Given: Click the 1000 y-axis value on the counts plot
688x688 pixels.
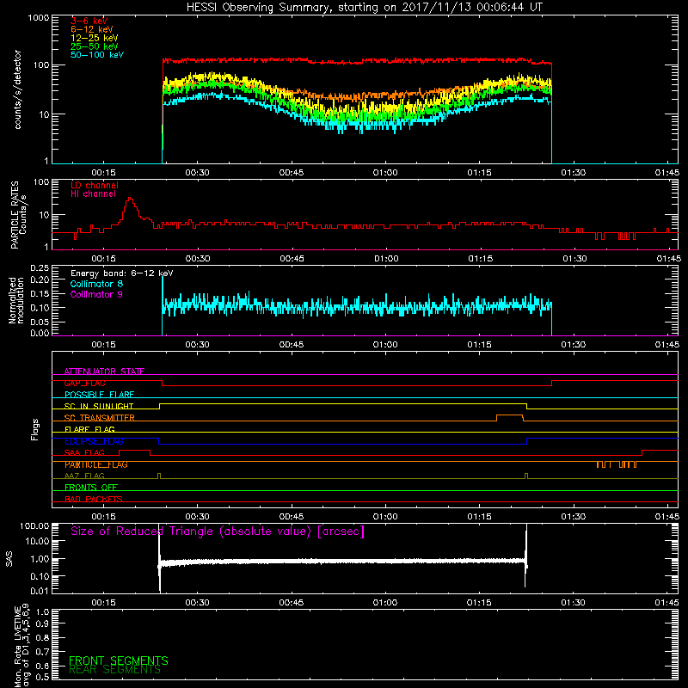Looking at the screenshot, I should (39, 18).
